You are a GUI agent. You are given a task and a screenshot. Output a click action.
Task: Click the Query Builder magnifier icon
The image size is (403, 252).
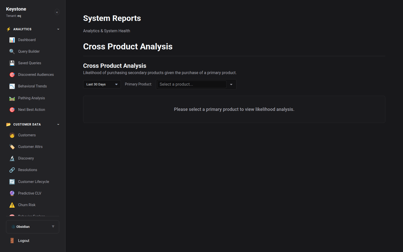(x=12, y=51)
